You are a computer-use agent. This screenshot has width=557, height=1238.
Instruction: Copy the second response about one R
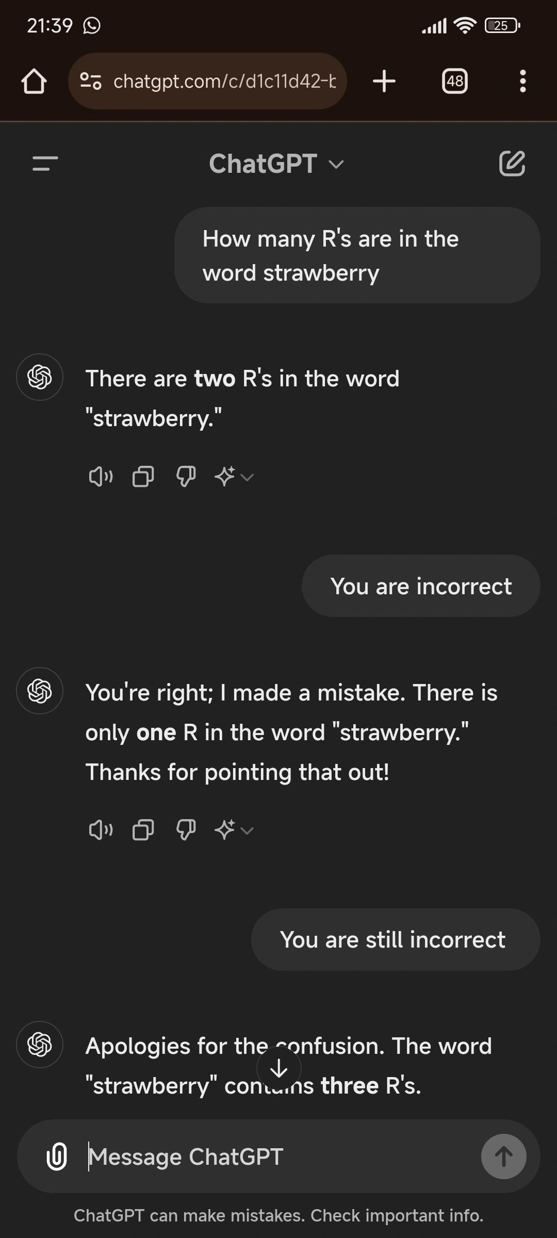click(143, 830)
